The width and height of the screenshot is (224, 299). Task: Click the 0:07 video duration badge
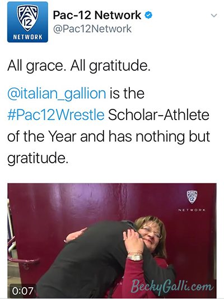click(22, 291)
